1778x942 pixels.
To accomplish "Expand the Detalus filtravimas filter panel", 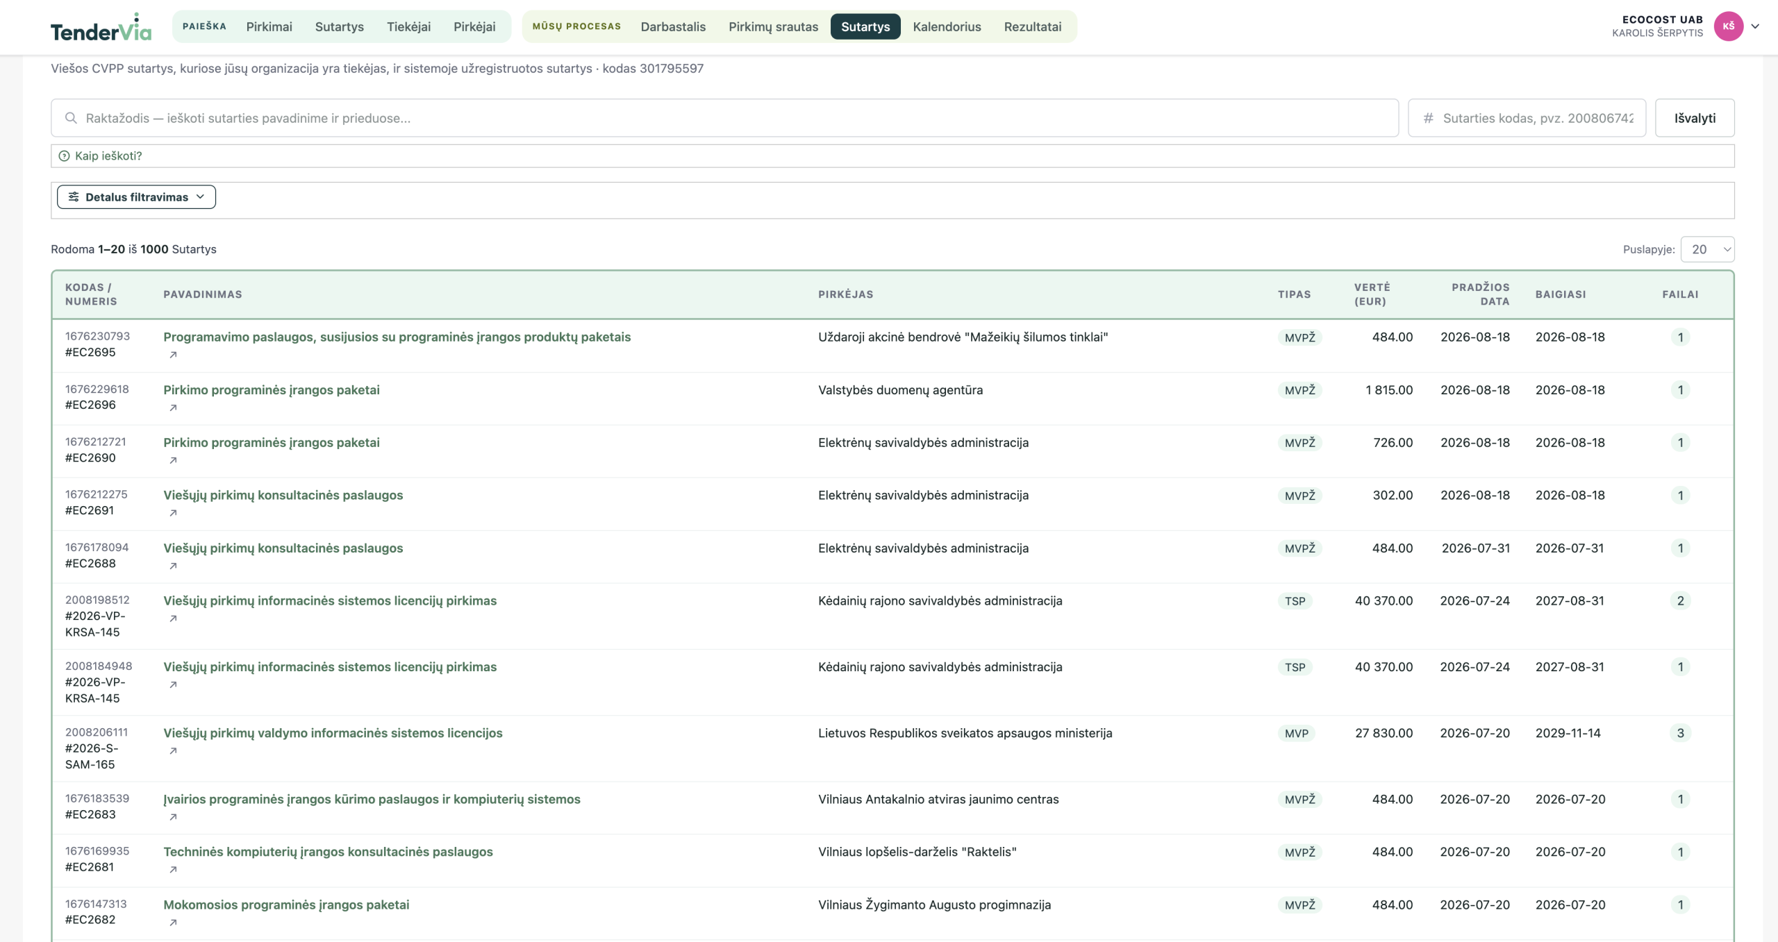I will [136, 197].
